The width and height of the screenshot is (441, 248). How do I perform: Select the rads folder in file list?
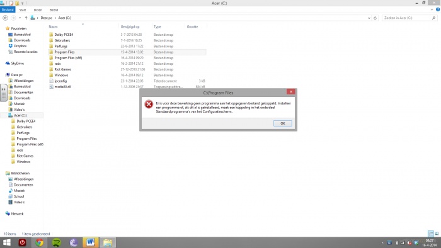57,64
